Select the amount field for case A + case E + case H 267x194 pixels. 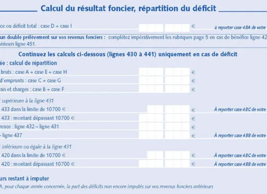(x=164, y=72)
